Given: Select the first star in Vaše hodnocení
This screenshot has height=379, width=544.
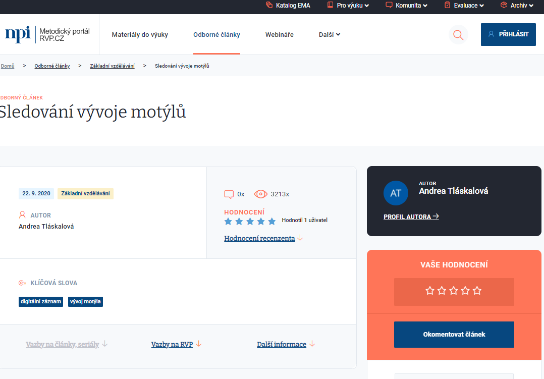Looking at the screenshot, I should click(x=430, y=291).
